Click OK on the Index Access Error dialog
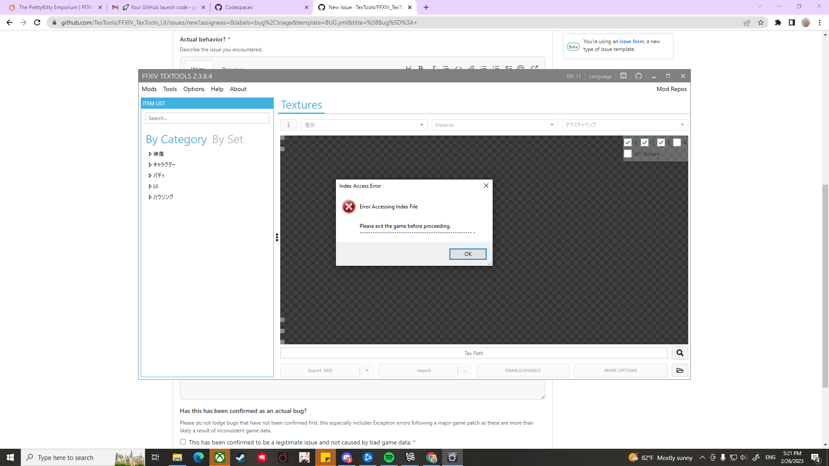 coord(468,254)
